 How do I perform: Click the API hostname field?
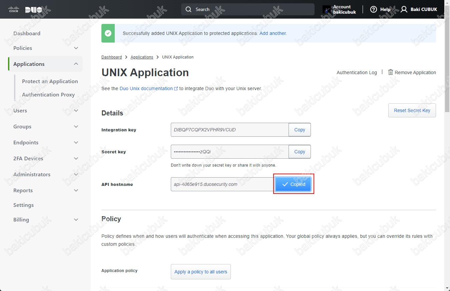pyautogui.click(x=223, y=184)
